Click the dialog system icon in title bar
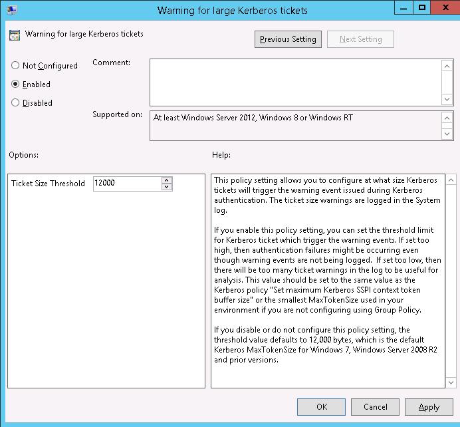Image resolution: width=460 pixels, height=427 pixels. pos(10,9)
